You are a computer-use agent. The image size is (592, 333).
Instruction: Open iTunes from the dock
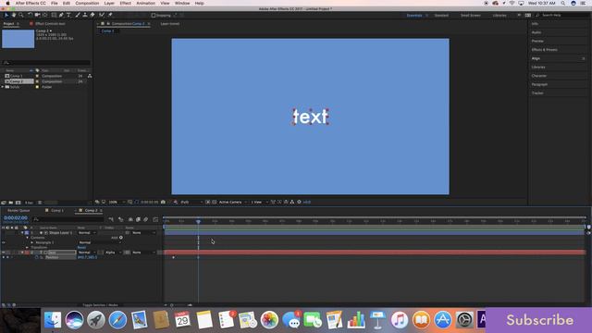pos(400,320)
